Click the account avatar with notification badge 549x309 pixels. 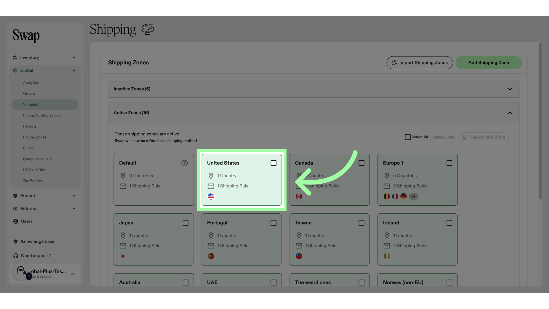22,271
